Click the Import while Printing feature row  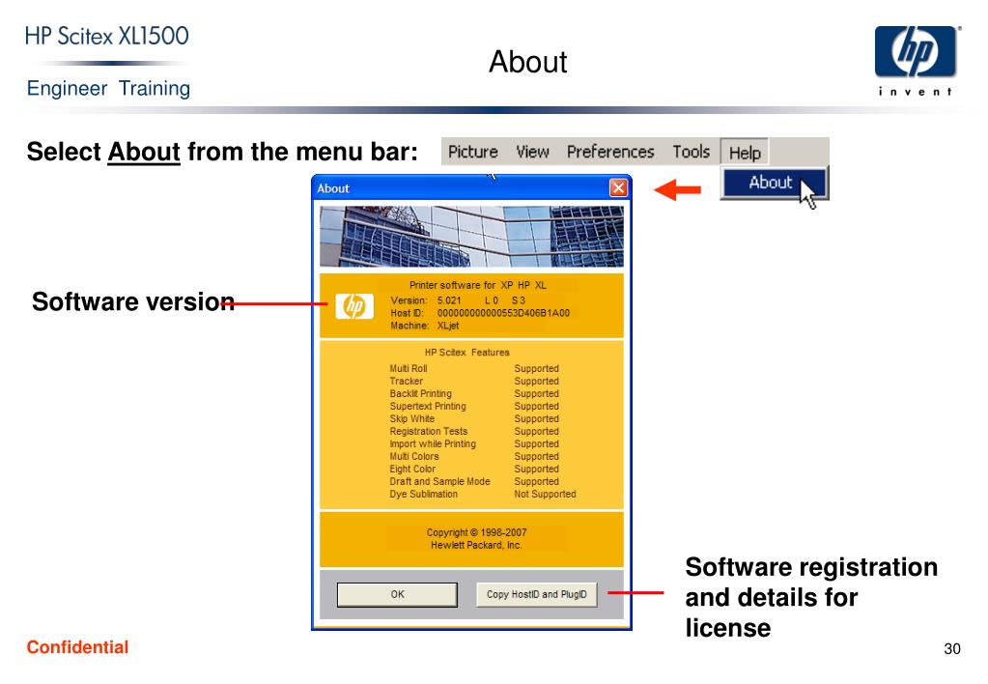click(474, 444)
